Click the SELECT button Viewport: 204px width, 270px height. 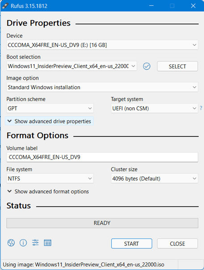tap(177, 66)
